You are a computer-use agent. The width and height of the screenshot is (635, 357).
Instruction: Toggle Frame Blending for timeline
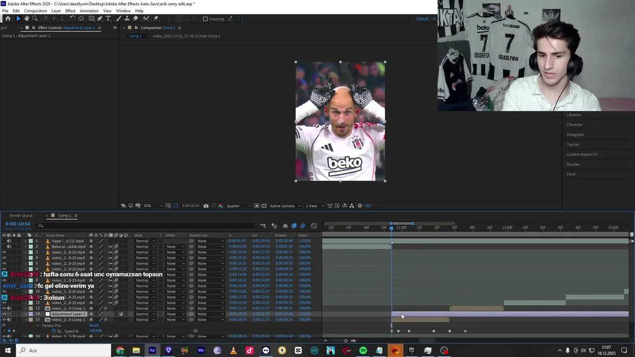coord(294,226)
